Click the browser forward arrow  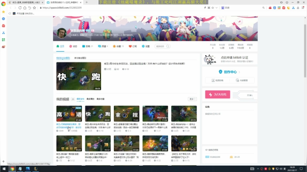click(15, 8)
